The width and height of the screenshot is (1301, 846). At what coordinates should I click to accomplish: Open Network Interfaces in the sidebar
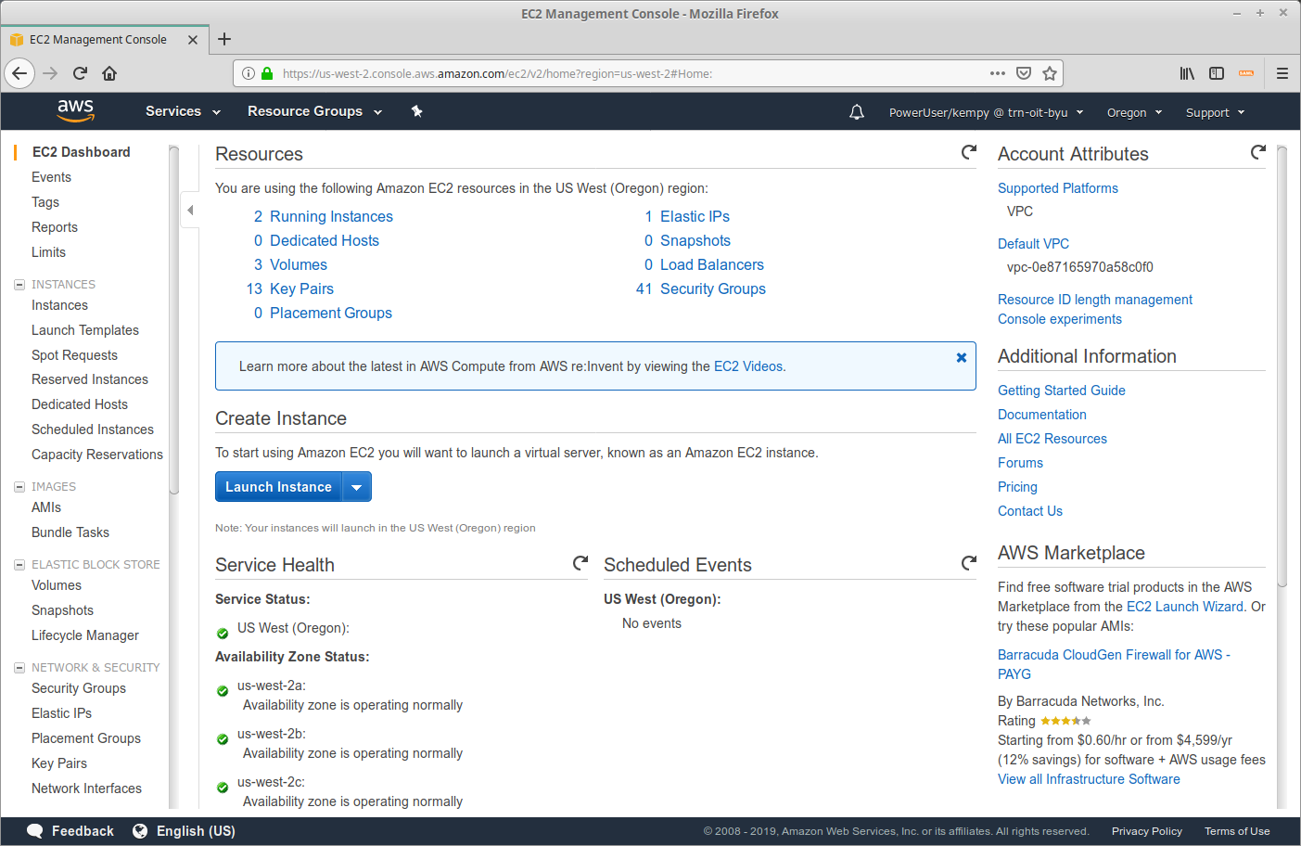pos(86,788)
